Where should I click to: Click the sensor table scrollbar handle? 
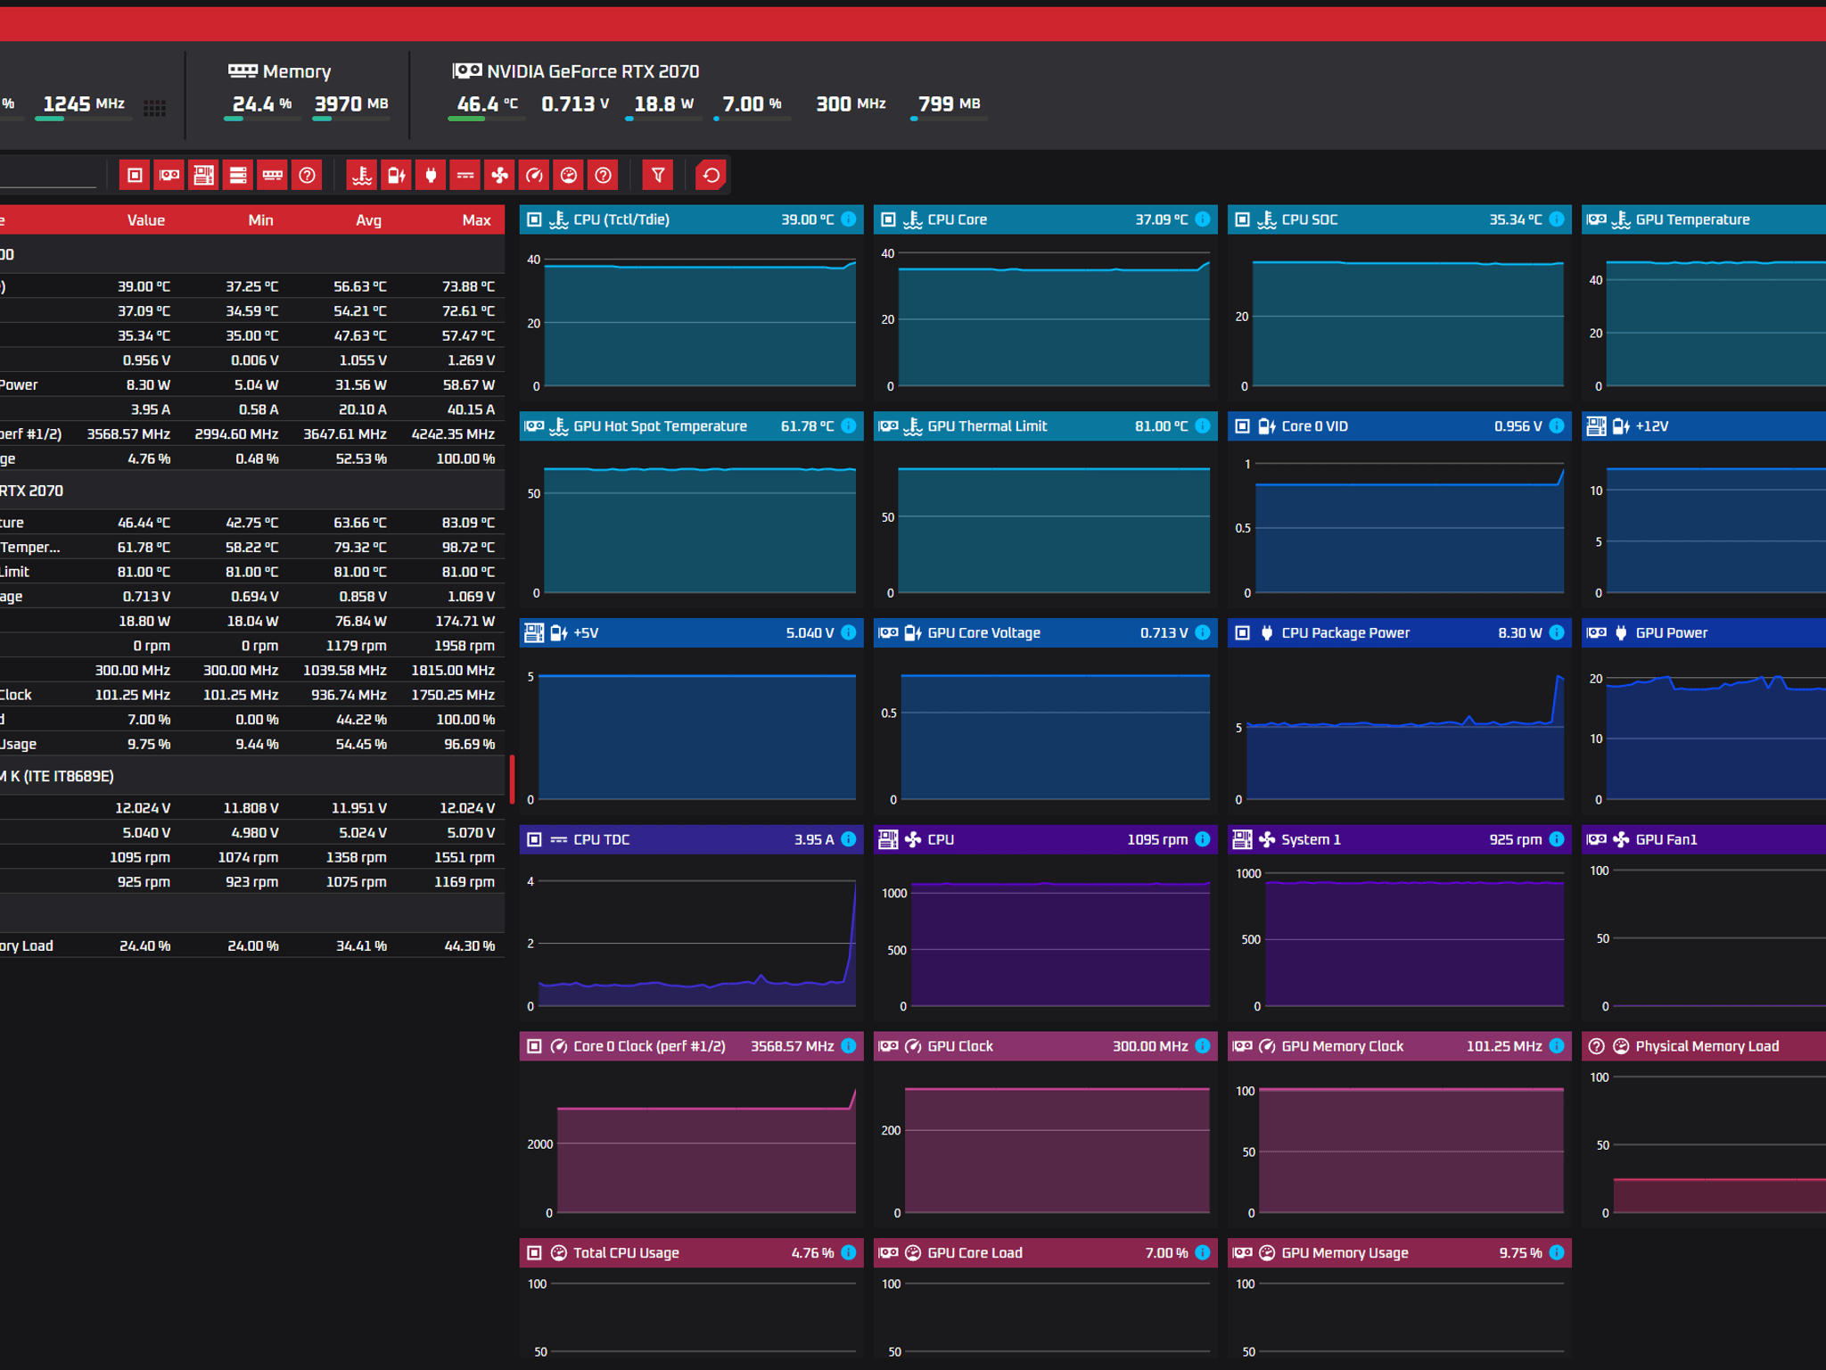[512, 779]
